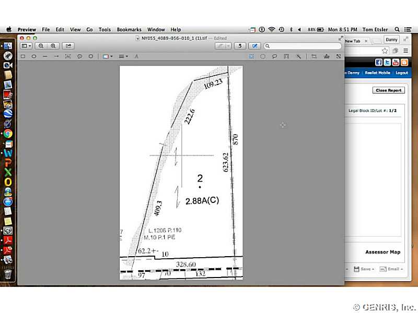Screen dimensions: 418x313
Task: Toggle the edit toolbar button
Action: point(254,46)
